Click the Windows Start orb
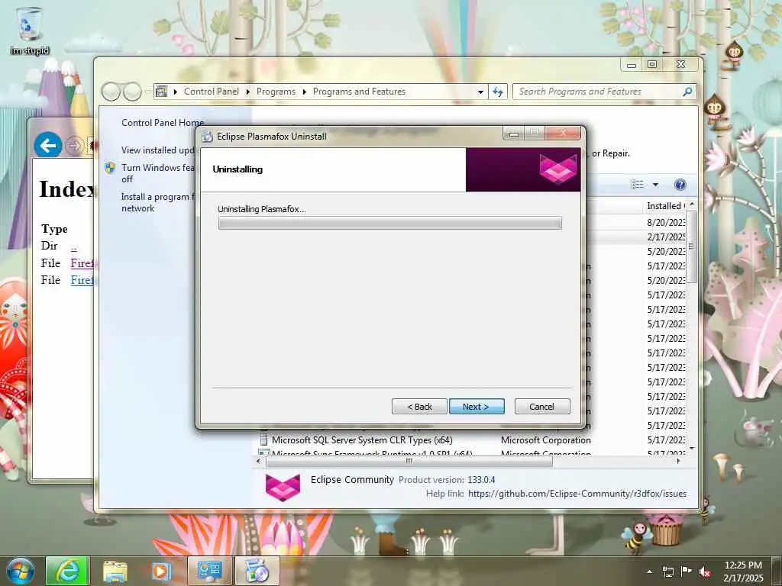782x586 pixels. pyautogui.click(x=21, y=571)
